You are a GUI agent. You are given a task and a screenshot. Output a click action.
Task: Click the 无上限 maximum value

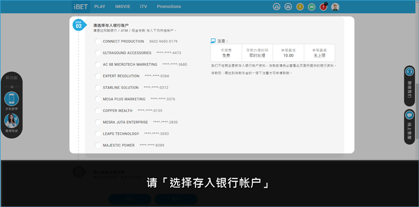coord(319,55)
